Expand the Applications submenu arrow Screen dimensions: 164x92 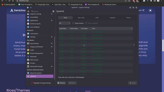point(52,20)
